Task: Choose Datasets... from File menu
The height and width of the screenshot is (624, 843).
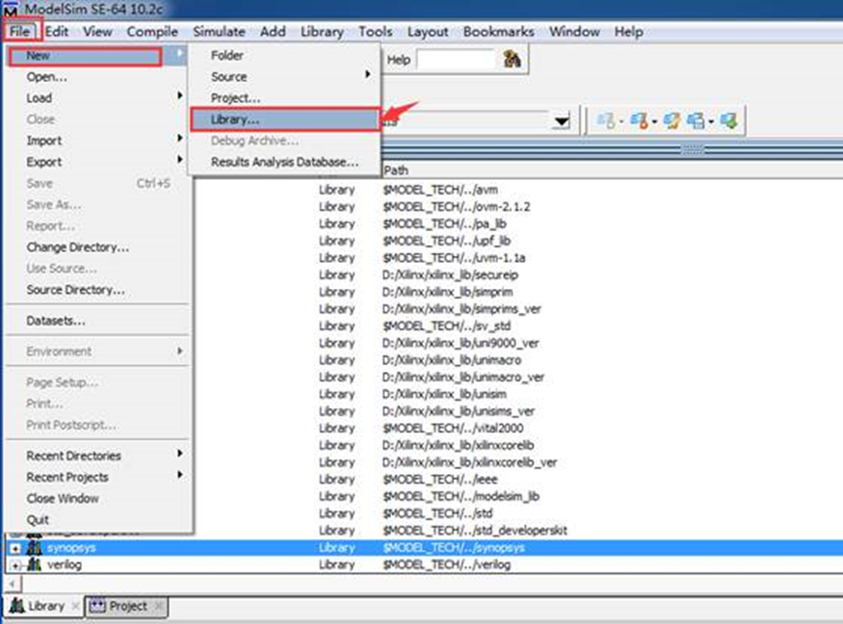Action: pos(96,320)
